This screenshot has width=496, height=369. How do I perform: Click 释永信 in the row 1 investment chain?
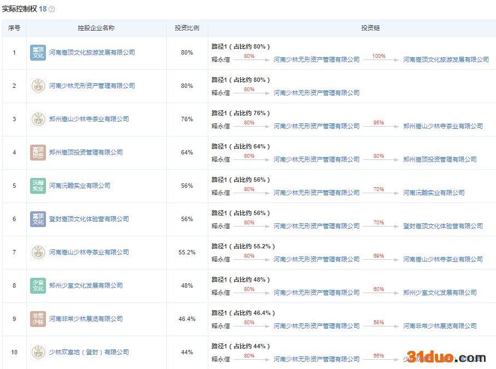220,59
